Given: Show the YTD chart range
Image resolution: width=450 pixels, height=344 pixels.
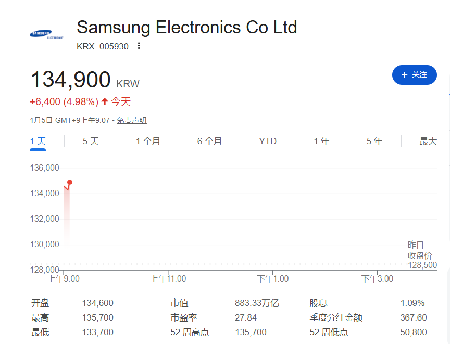Looking at the screenshot, I should pyautogui.click(x=268, y=141).
